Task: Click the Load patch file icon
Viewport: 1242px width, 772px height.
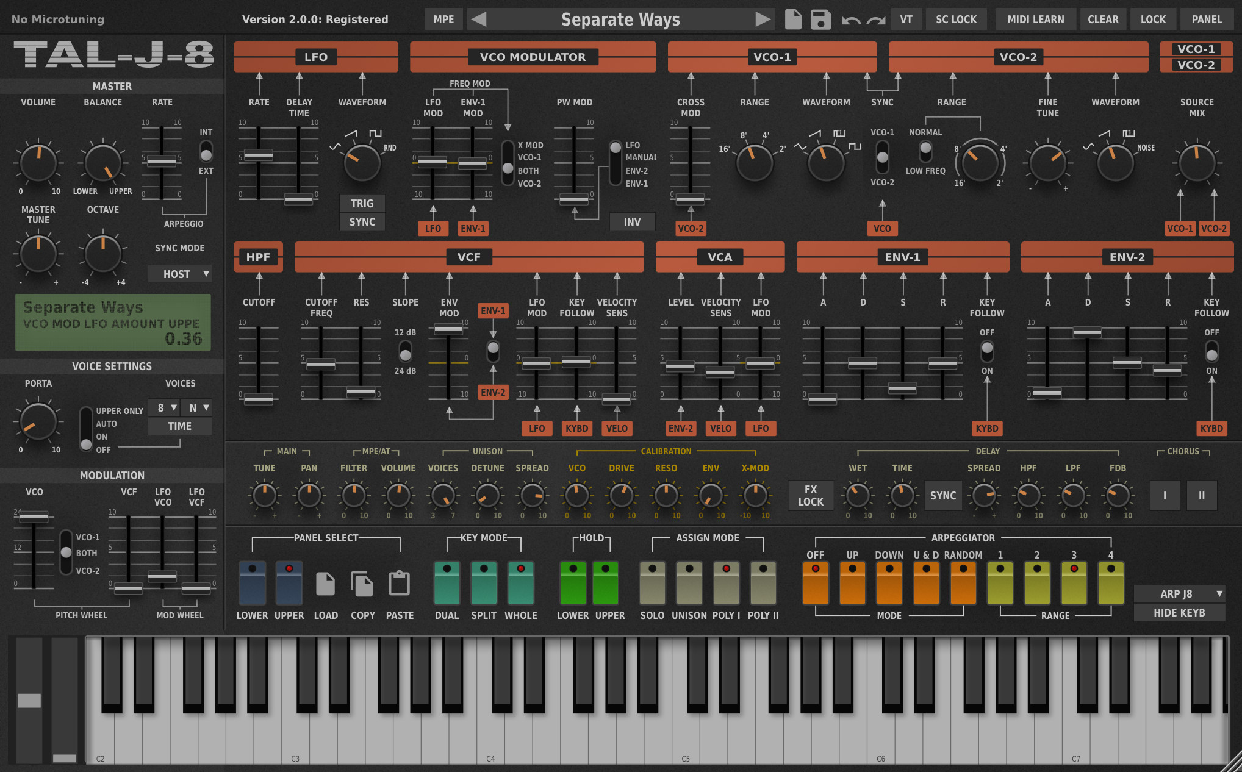Action: point(326,583)
